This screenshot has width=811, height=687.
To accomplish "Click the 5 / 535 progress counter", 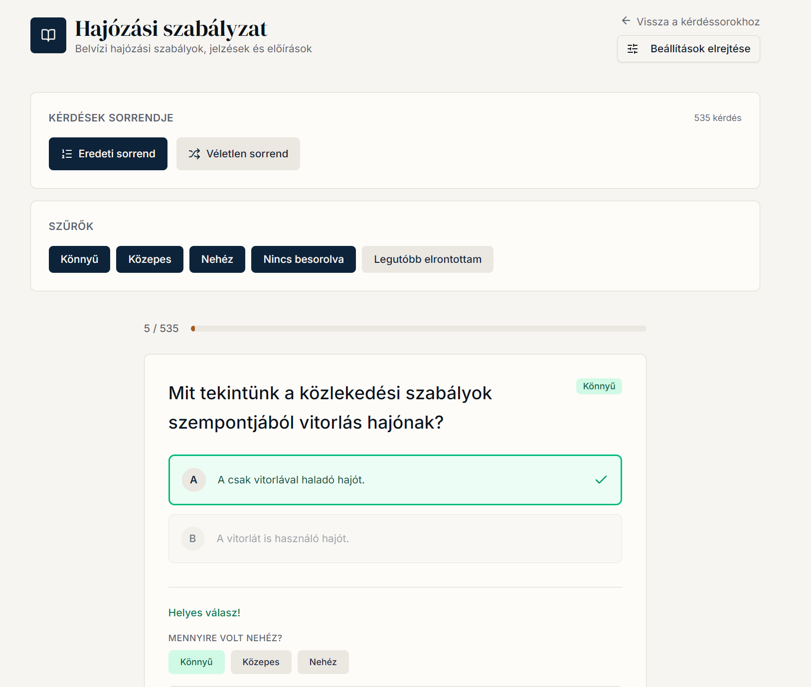I will coord(161,329).
